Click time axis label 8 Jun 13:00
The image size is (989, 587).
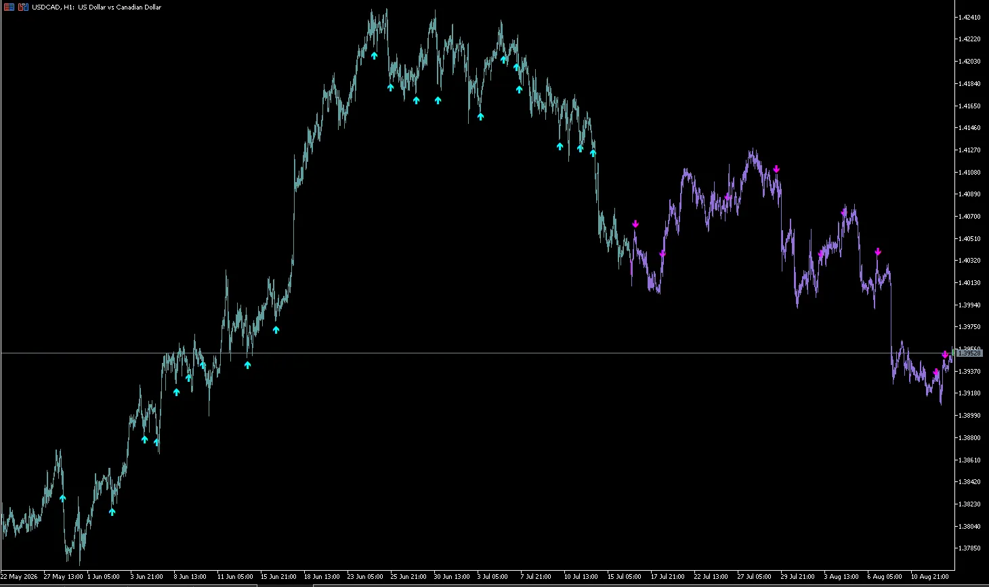[190, 577]
